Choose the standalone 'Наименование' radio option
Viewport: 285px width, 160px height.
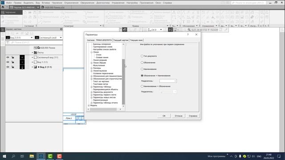[142, 69]
